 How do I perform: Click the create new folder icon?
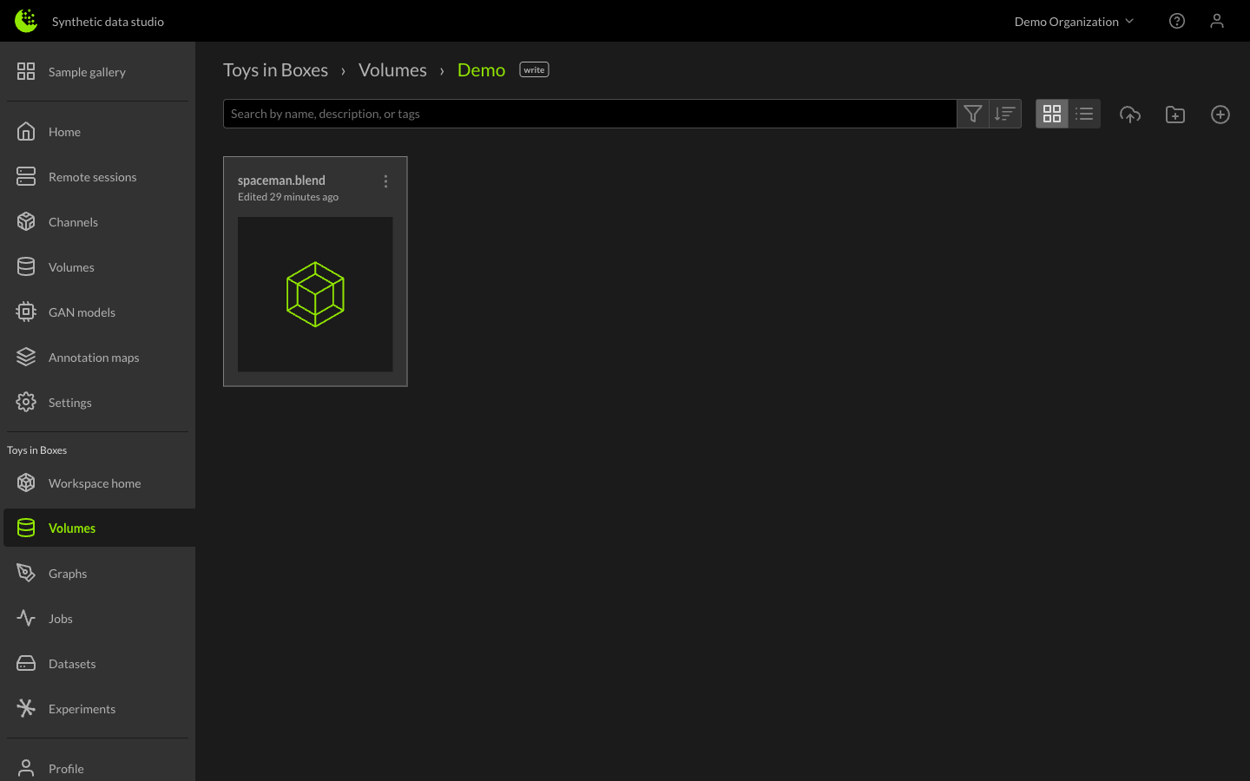coord(1175,114)
